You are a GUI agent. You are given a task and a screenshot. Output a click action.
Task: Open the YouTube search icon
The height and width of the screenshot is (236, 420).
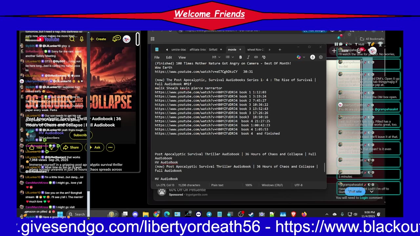(x=72, y=39)
